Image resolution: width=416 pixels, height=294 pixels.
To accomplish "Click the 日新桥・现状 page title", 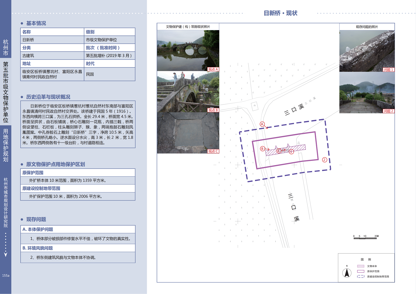I will click(280, 13).
